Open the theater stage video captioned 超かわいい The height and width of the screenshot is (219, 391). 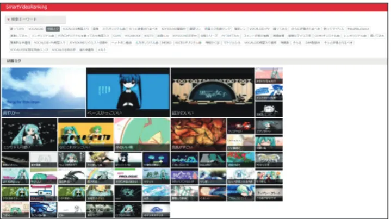[213, 92]
